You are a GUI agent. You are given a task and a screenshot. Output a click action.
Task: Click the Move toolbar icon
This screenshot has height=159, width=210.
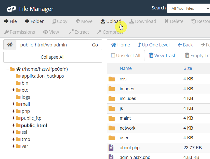click(78, 21)
